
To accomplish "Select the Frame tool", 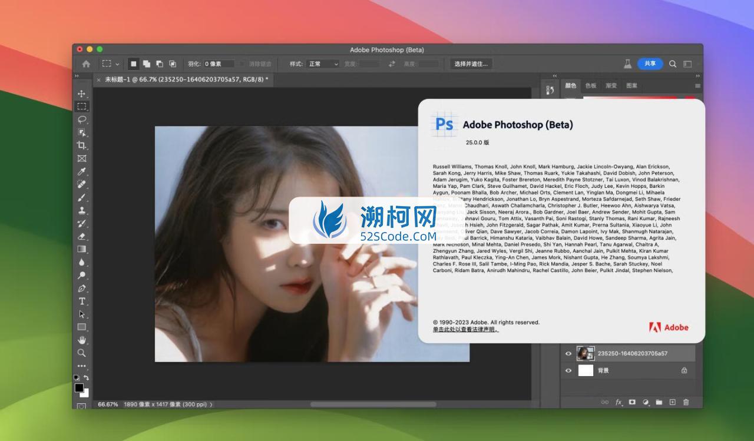I will [82, 158].
